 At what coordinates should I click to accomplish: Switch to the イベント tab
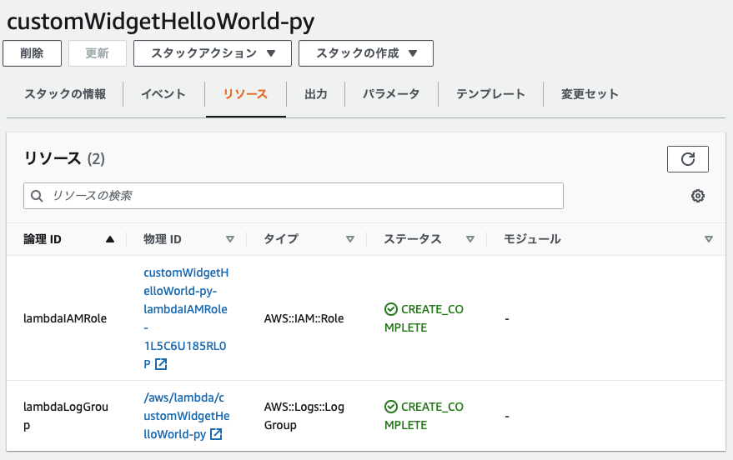[x=163, y=94]
